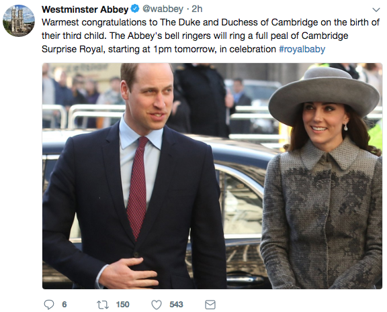The height and width of the screenshot is (312, 387).
Task: Send tweet via direct message envelope icon
Action: (x=210, y=305)
